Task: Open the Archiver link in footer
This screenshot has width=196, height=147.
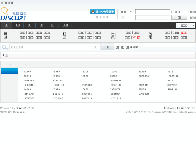Action: tap(169, 108)
